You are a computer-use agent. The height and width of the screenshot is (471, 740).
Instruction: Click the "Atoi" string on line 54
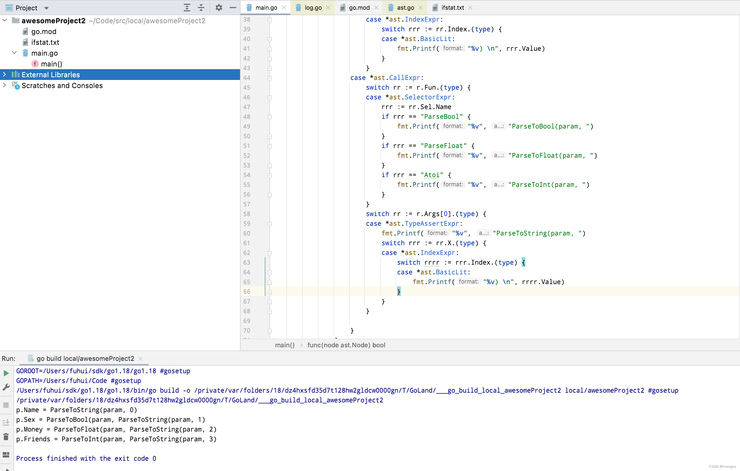tap(432, 175)
